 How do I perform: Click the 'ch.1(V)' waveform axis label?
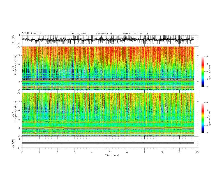point(13,40)
